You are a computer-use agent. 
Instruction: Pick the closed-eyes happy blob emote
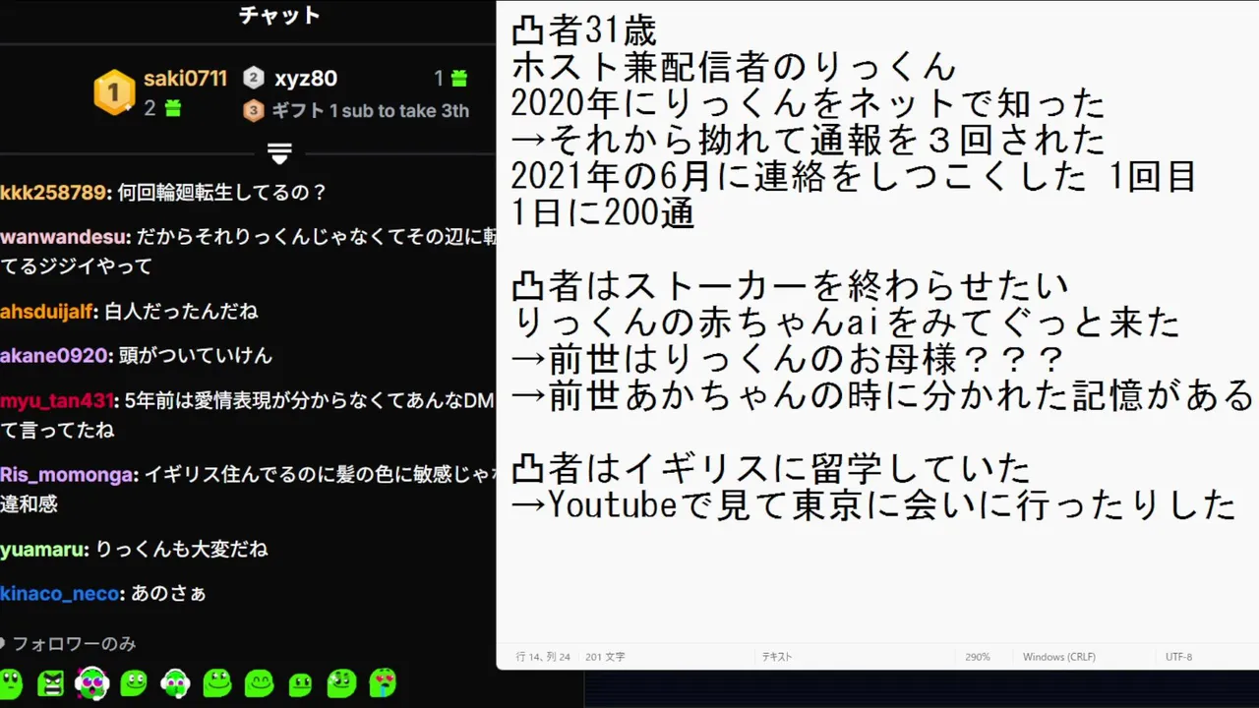click(260, 681)
